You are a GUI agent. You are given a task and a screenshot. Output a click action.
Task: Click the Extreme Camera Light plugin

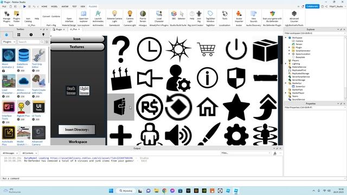click(114, 17)
